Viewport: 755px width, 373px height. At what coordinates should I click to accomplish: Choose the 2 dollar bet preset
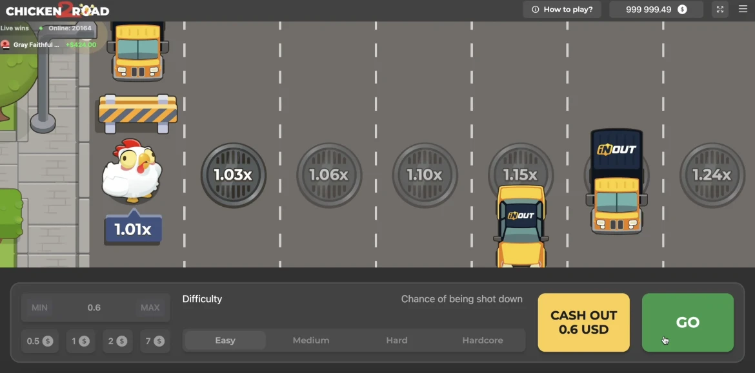click(x=117, y=341)
